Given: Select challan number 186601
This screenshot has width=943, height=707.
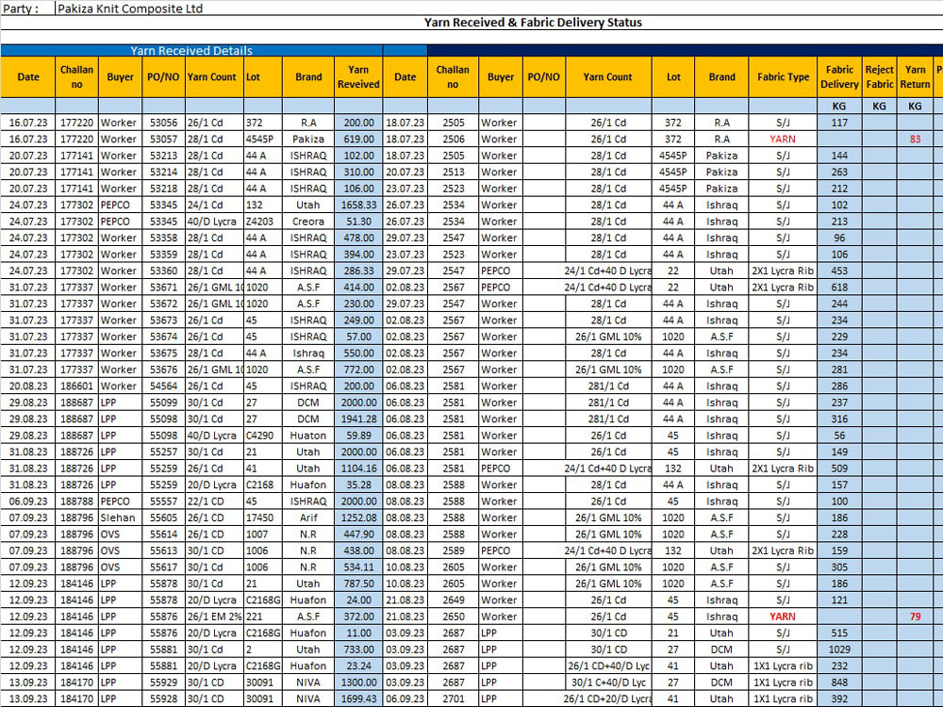Looking at the screenshot, I should [77, 386].
